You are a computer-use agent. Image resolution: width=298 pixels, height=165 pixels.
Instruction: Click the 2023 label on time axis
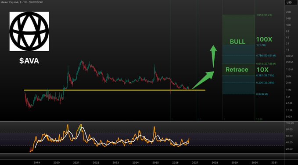pos(116,162)
